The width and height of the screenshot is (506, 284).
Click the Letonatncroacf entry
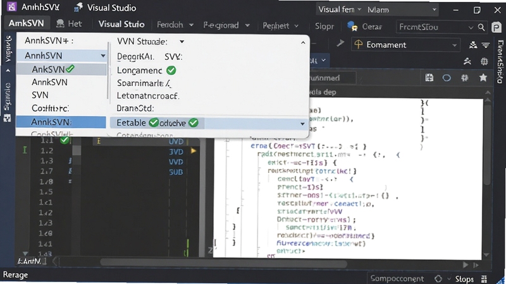[x=148, y=96]
